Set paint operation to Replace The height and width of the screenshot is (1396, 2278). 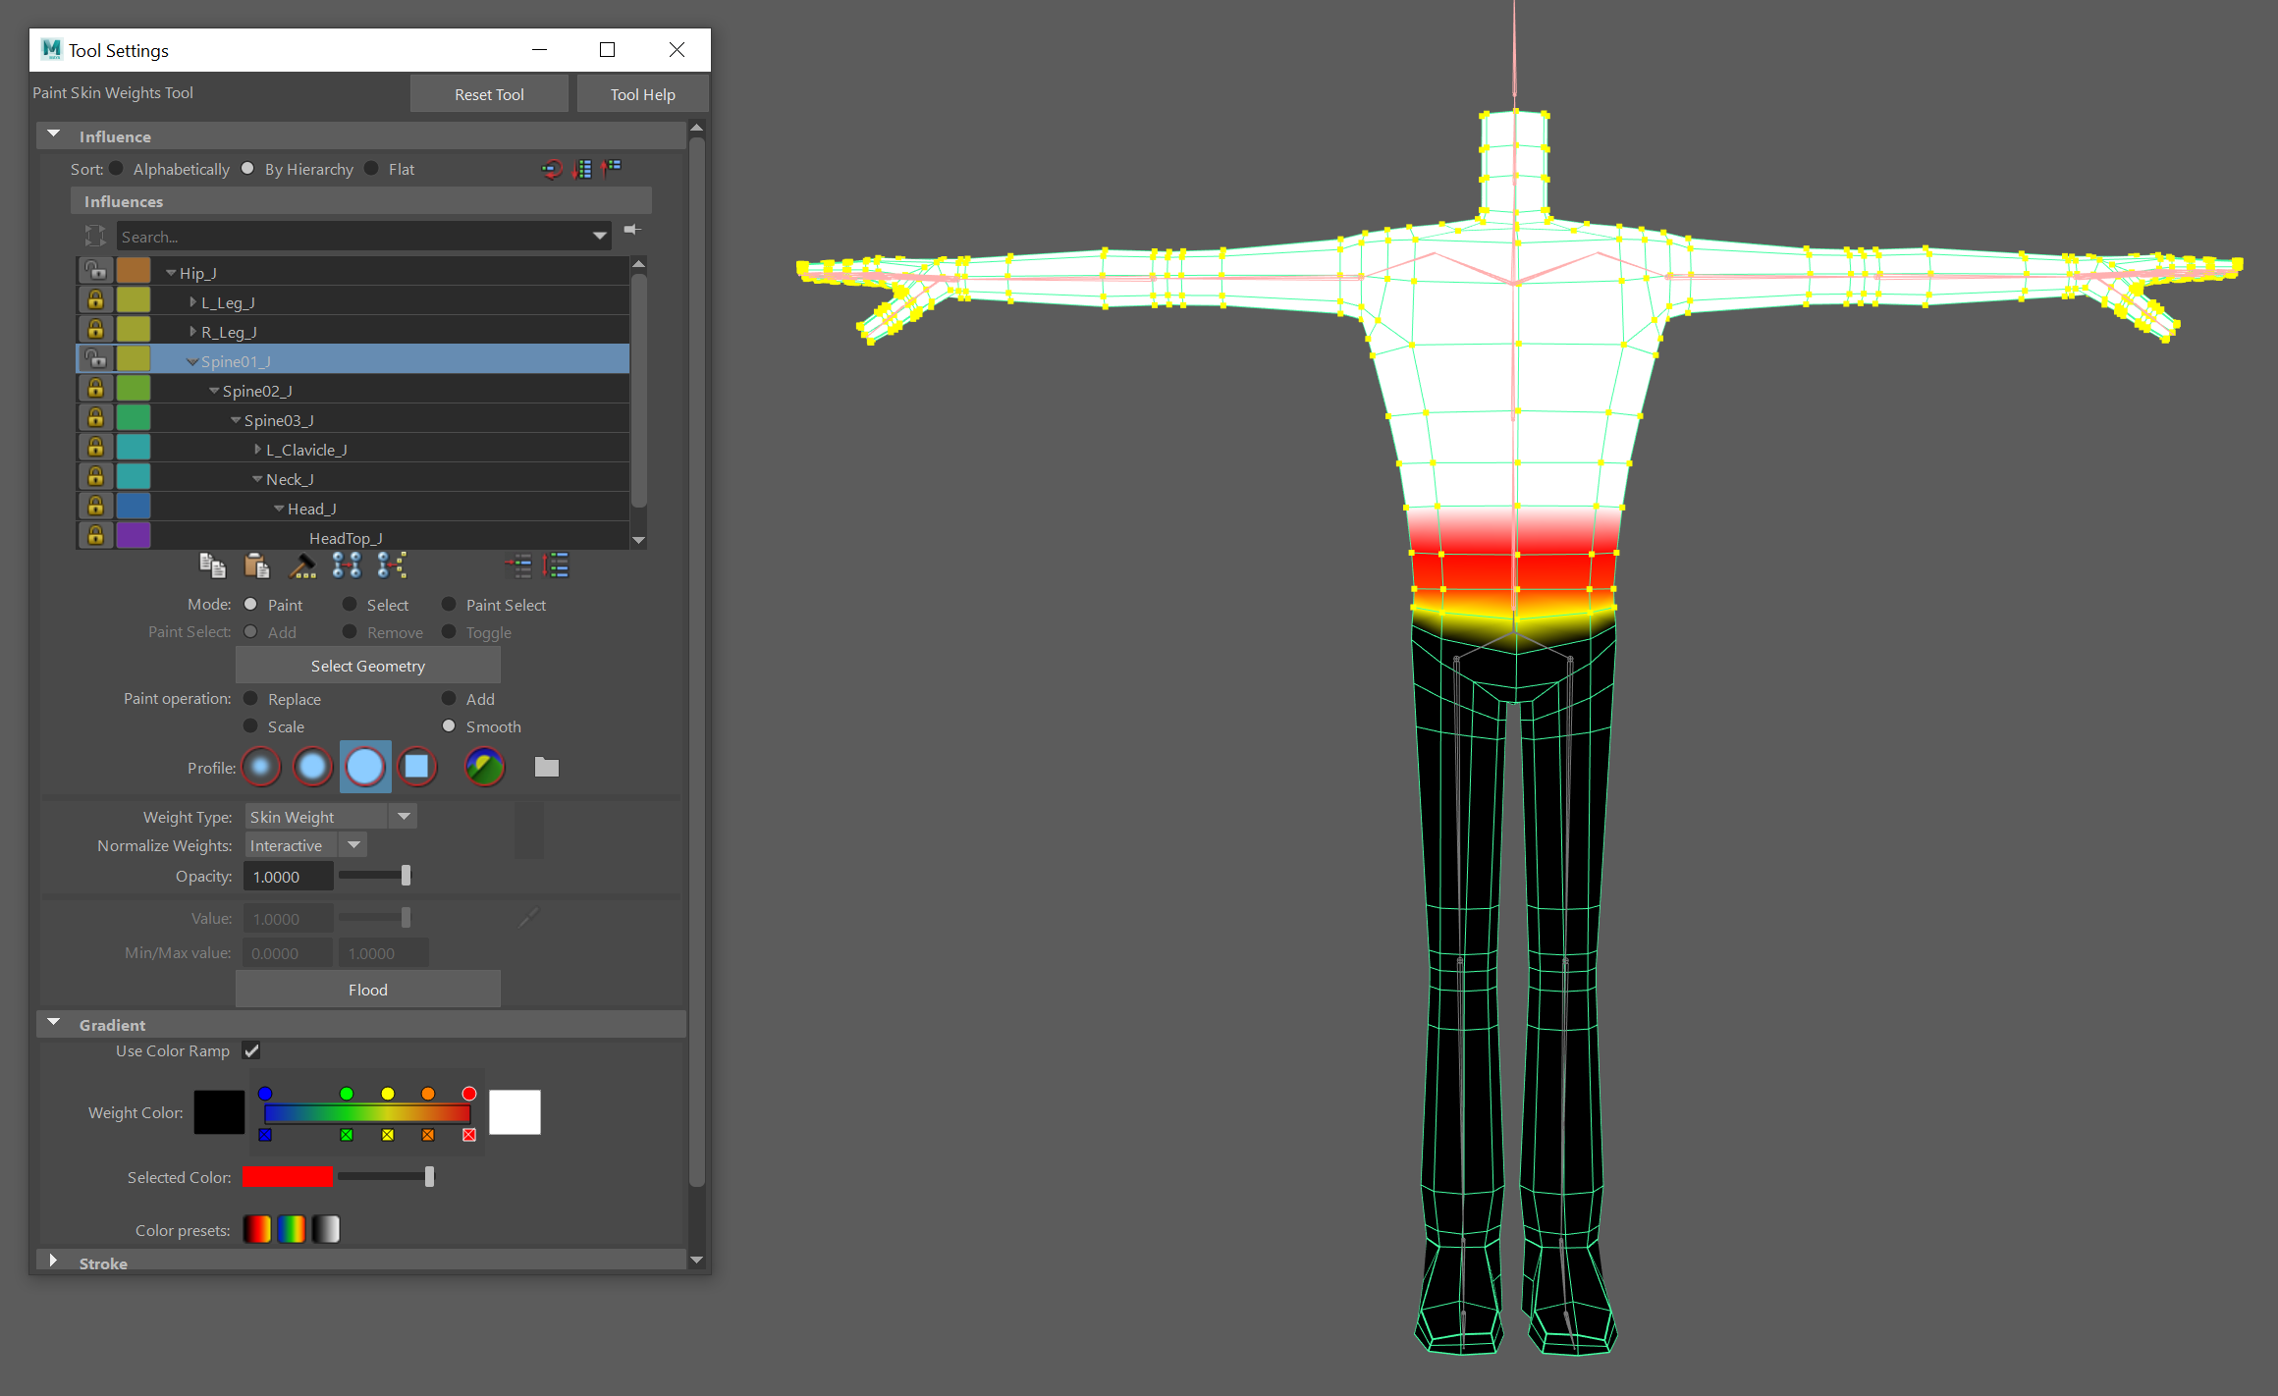(x=251, y=699)
